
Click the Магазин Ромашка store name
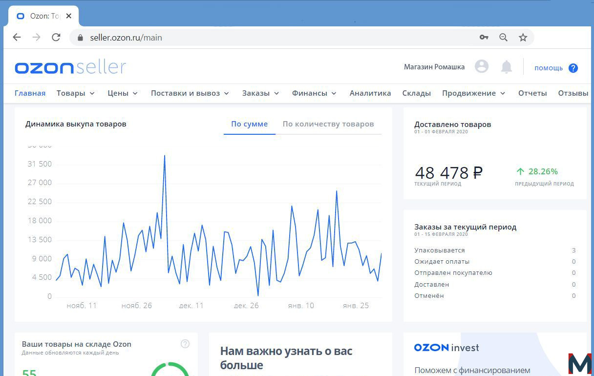pyautogui.click(x=434, y=67)
